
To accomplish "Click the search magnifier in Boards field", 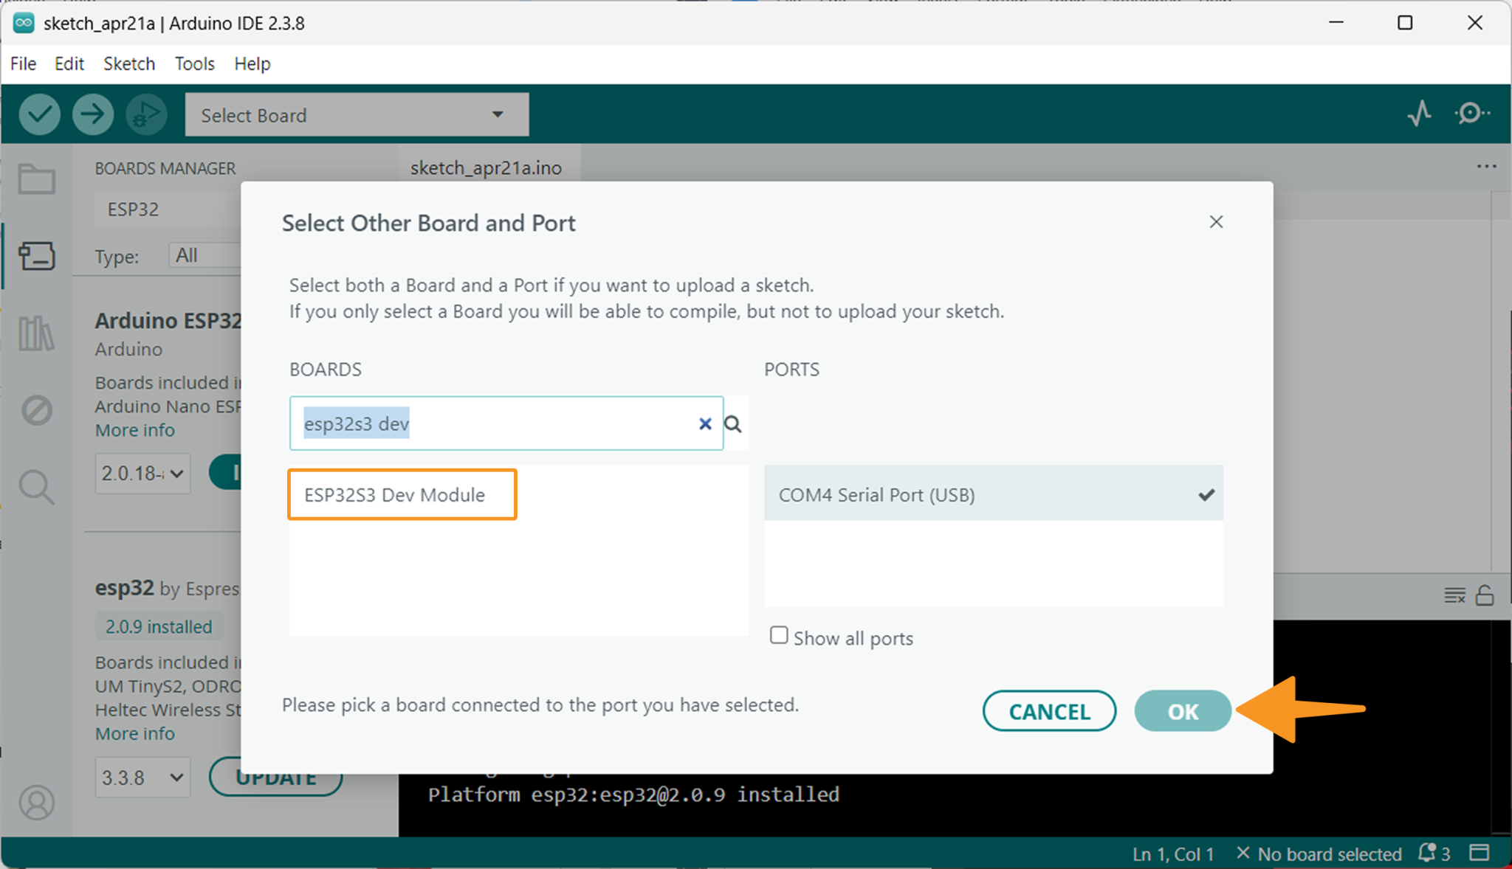I will pos(732,424).
